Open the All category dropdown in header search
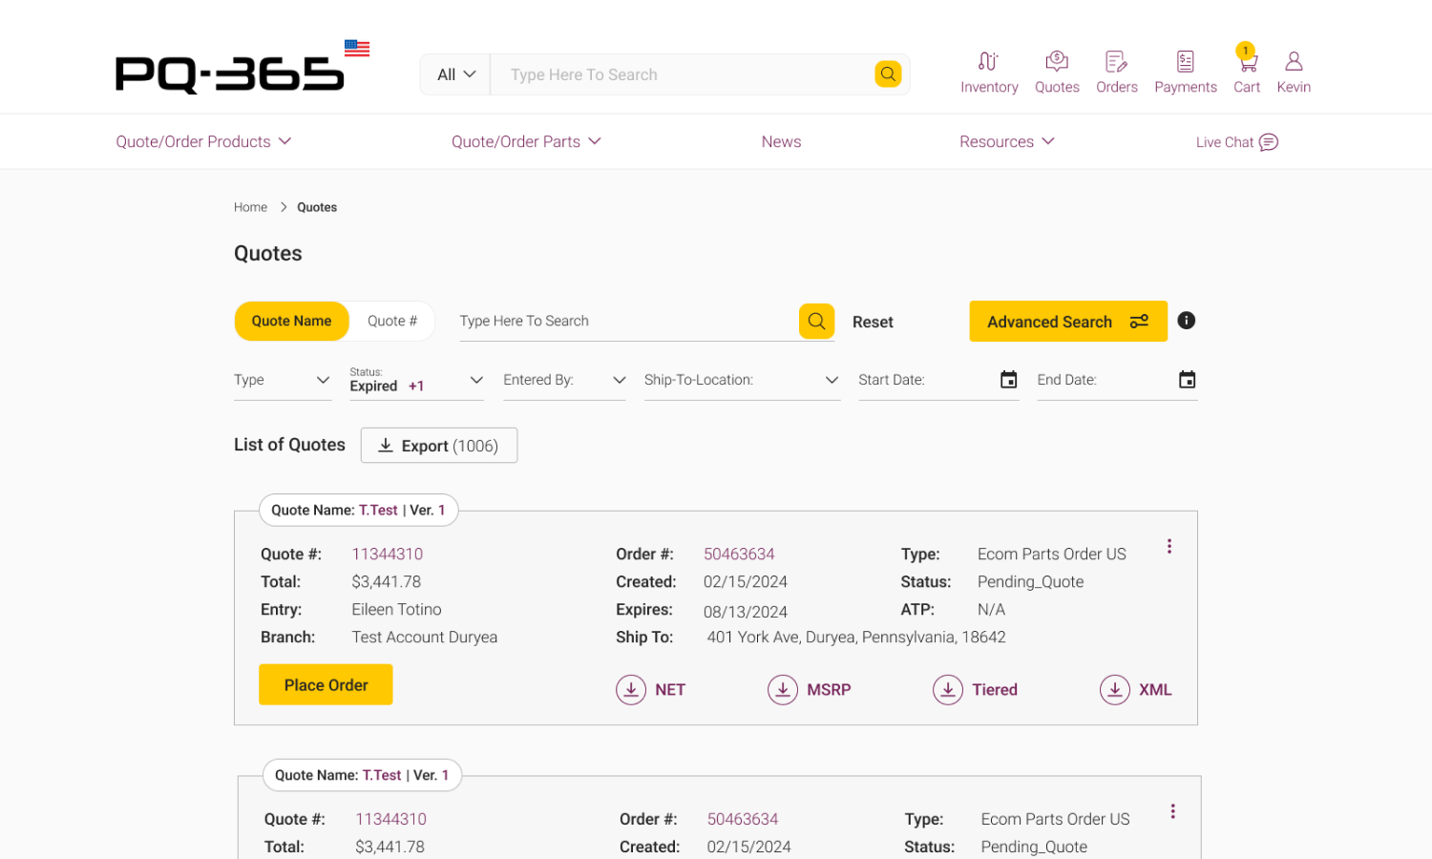The width and height of the screenshot is (1432, 859). pyautogui.click(x=456, y=74)
